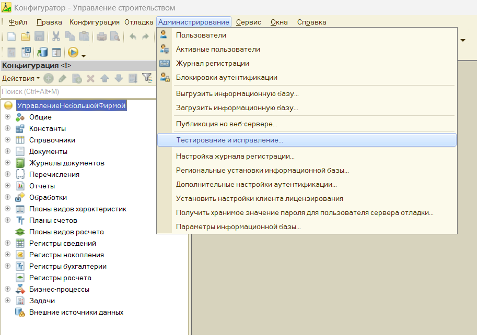
Task: Open the Правка menu
Action: 49,22
